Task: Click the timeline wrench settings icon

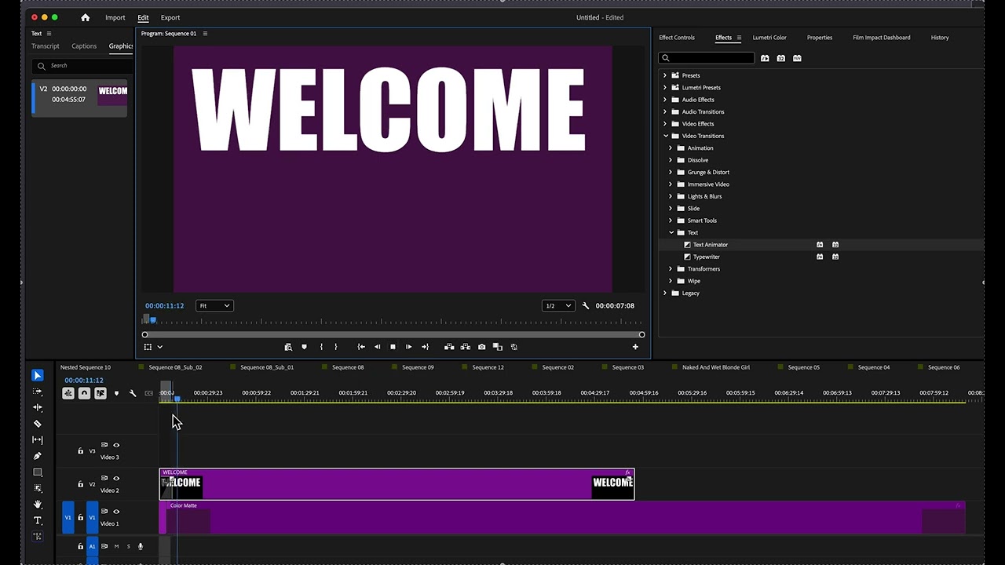Action: [x=133, y=393]
